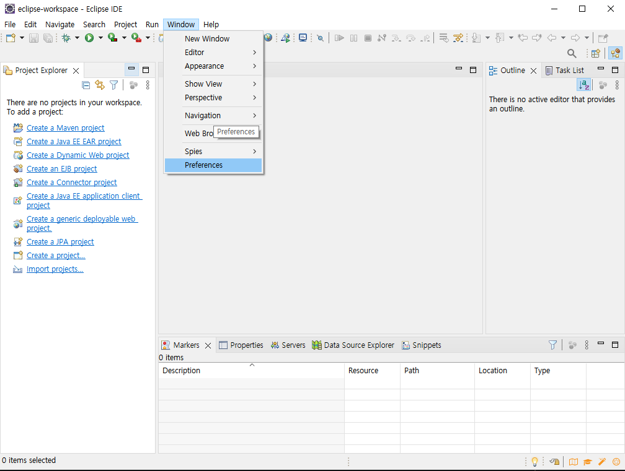The width and height of the screenshot is (625, 471).
Task: Click Create a Connector project link
Action: tap(72, 182)
